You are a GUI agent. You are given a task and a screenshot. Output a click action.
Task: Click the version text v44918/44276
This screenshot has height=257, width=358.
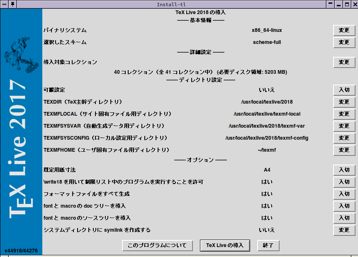21,251
